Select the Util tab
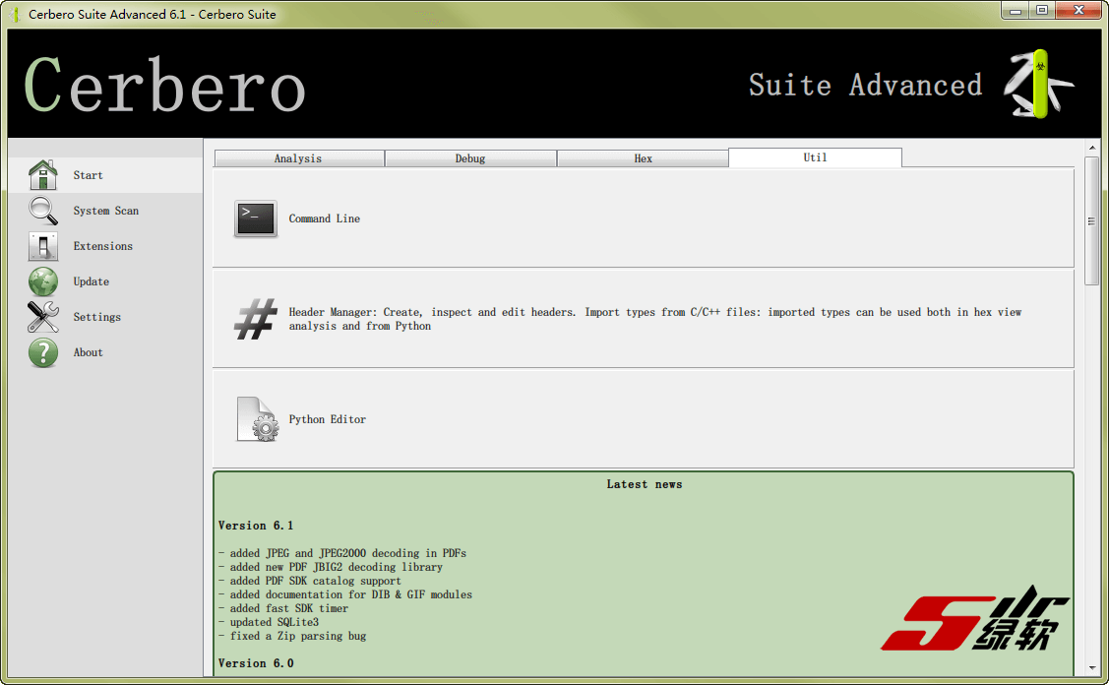Image resolution: width=1109 pixels, height=685 pixels. 815,157
